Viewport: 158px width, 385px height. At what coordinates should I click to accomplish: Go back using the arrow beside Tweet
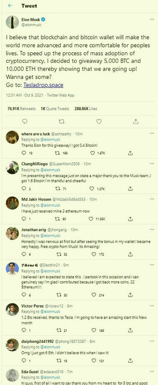(x=10, y=6)
